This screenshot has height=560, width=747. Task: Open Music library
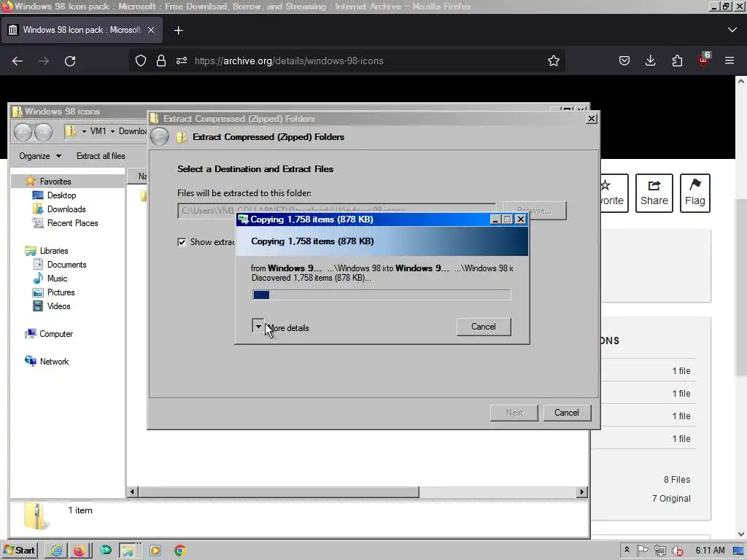pos(57,278)
